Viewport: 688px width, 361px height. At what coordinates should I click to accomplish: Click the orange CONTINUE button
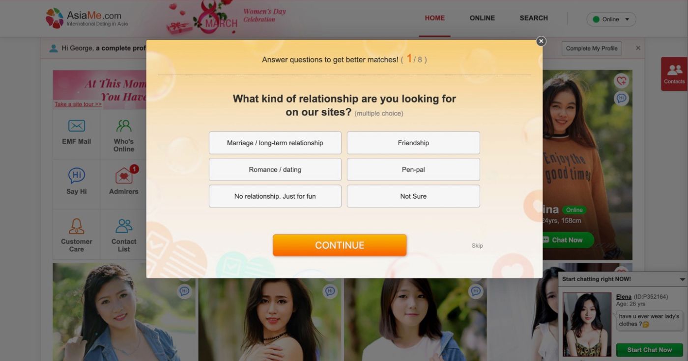pos(340,245)
